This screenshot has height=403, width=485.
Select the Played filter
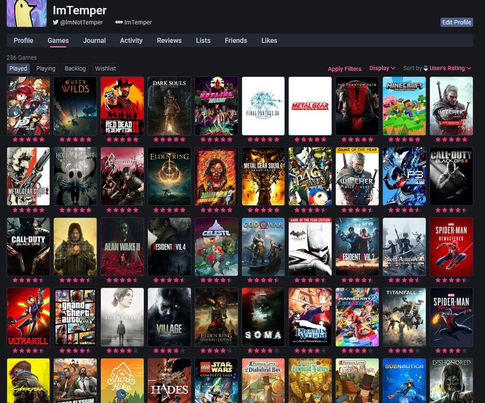pyautogui.click(x=18, y=69)
